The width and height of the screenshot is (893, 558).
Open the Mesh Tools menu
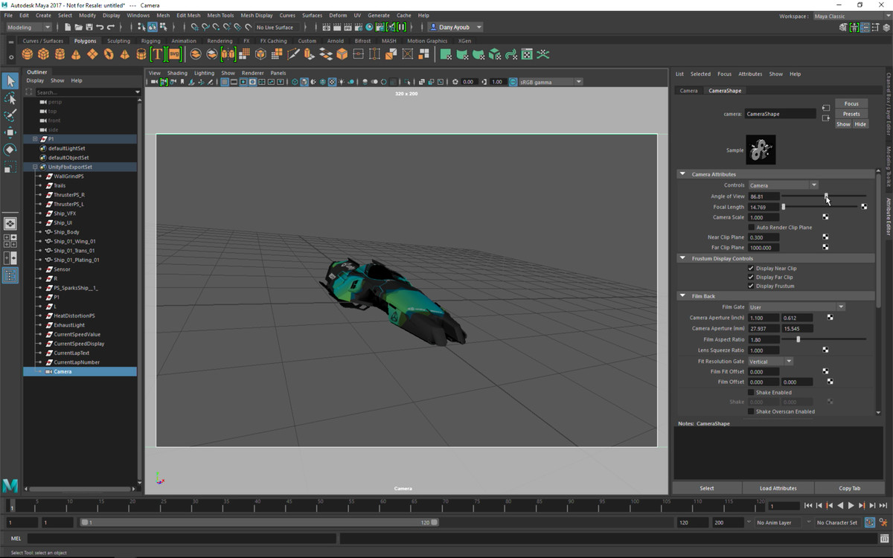tap(220, 15)
